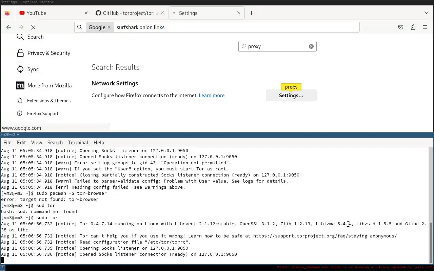Click the terminal cursor prompt block
Image resolution: width=434 pixels, height=271 pixels.
[2, 260]
